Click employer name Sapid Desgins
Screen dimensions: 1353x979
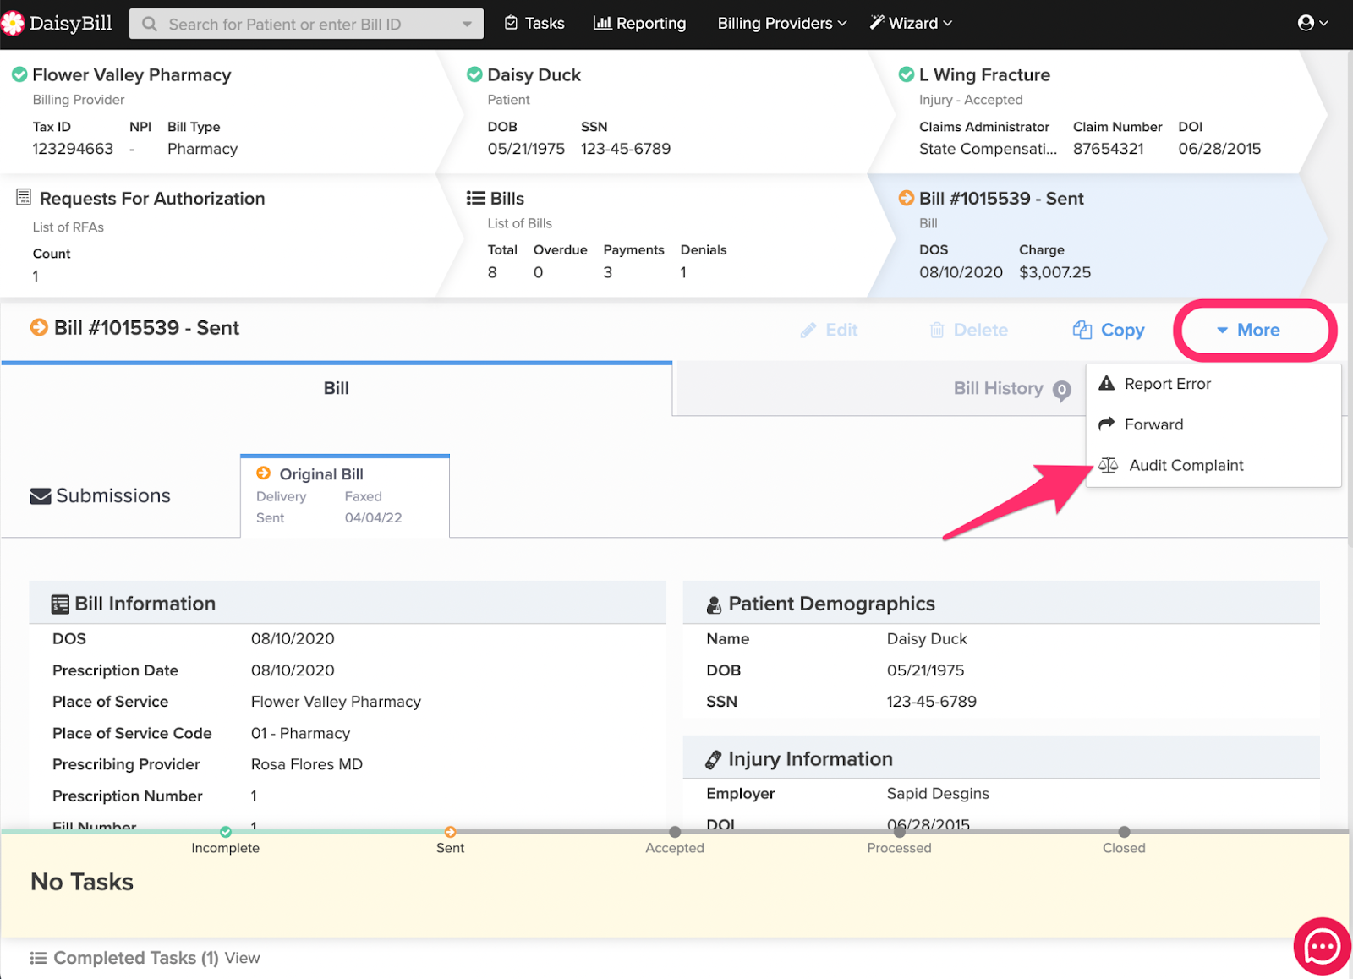(x=938, y=794)
